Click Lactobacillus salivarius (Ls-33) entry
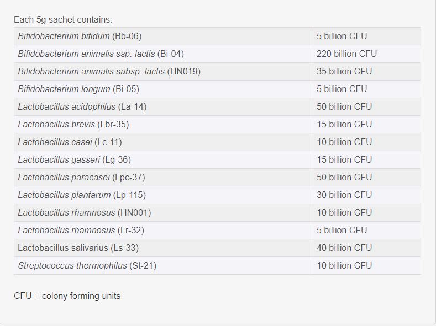The width and height of the screenshot is (436, 326). click(78, 248)
